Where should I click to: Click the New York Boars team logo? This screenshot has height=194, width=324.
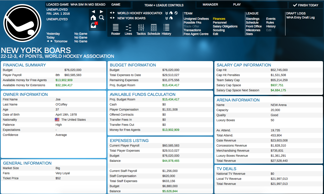click(22, 23)
